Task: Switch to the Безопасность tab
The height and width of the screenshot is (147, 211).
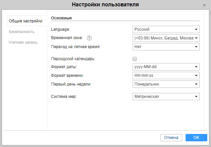Action: coord(22,32)
